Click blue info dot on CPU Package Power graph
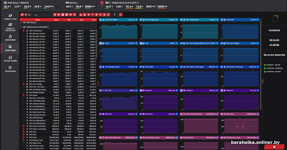Image resolution: width=287 pixels, height=150 pixels. click(136, 67)
